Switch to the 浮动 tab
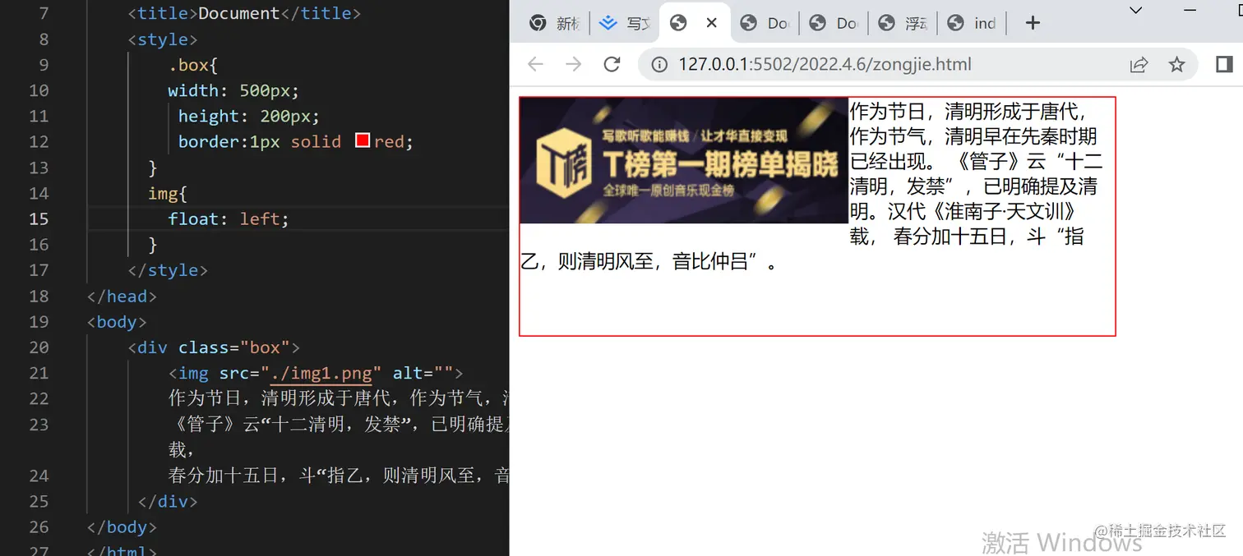 pyautogui.click(x=902, y=24)
